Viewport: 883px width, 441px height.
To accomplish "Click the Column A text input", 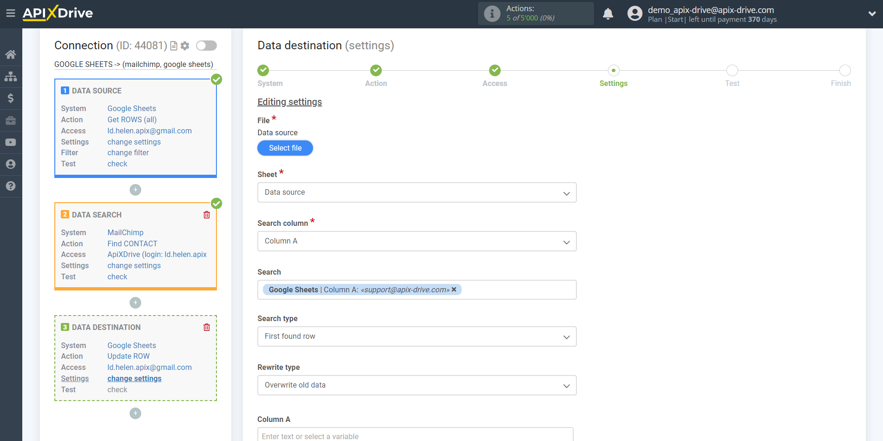I will (415, 435).
